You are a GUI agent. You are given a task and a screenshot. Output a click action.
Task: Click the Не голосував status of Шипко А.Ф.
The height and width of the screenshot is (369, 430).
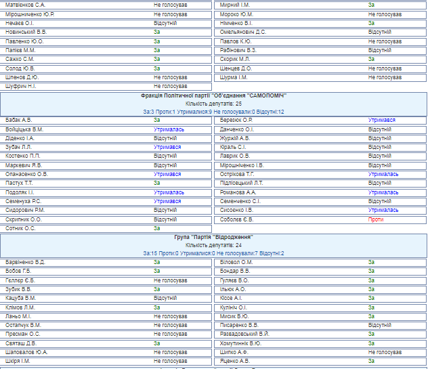(385, 352)
